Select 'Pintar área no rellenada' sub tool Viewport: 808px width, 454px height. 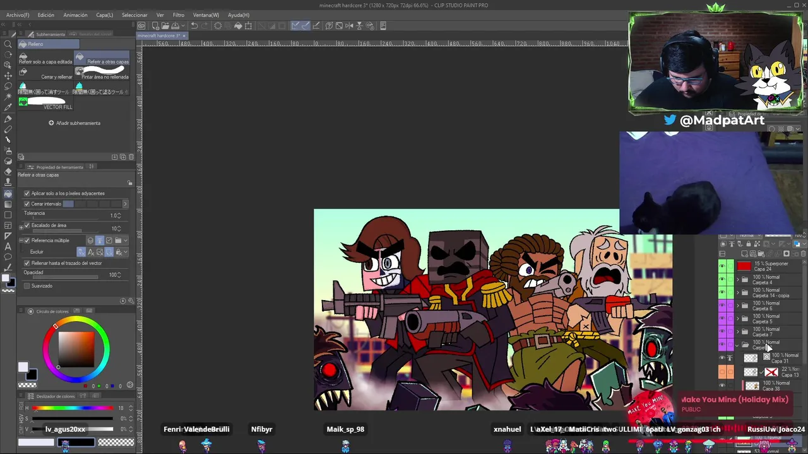tap(102, 74)
